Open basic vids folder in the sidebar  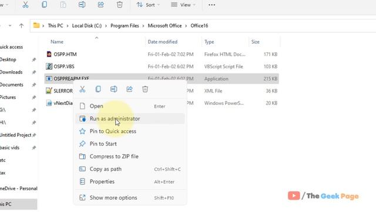click(9, 148)
